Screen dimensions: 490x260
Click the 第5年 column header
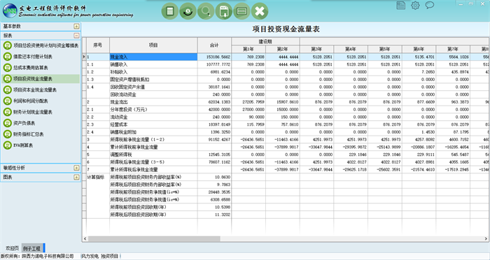385,49
